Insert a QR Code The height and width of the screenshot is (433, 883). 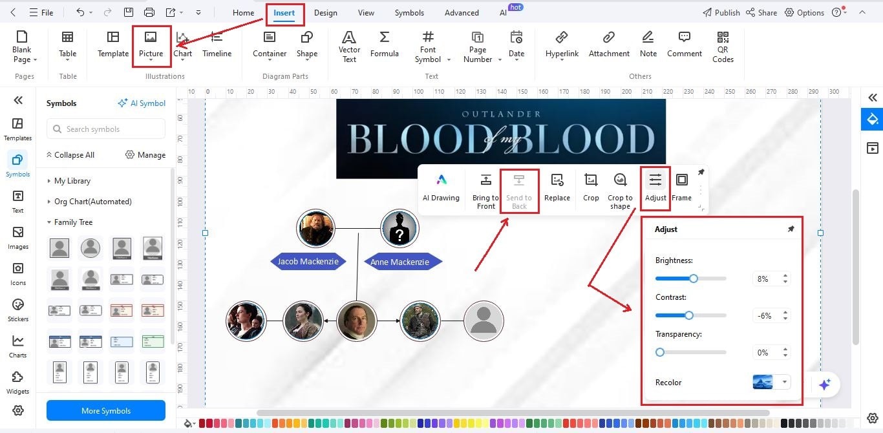(x=722, y=45)
